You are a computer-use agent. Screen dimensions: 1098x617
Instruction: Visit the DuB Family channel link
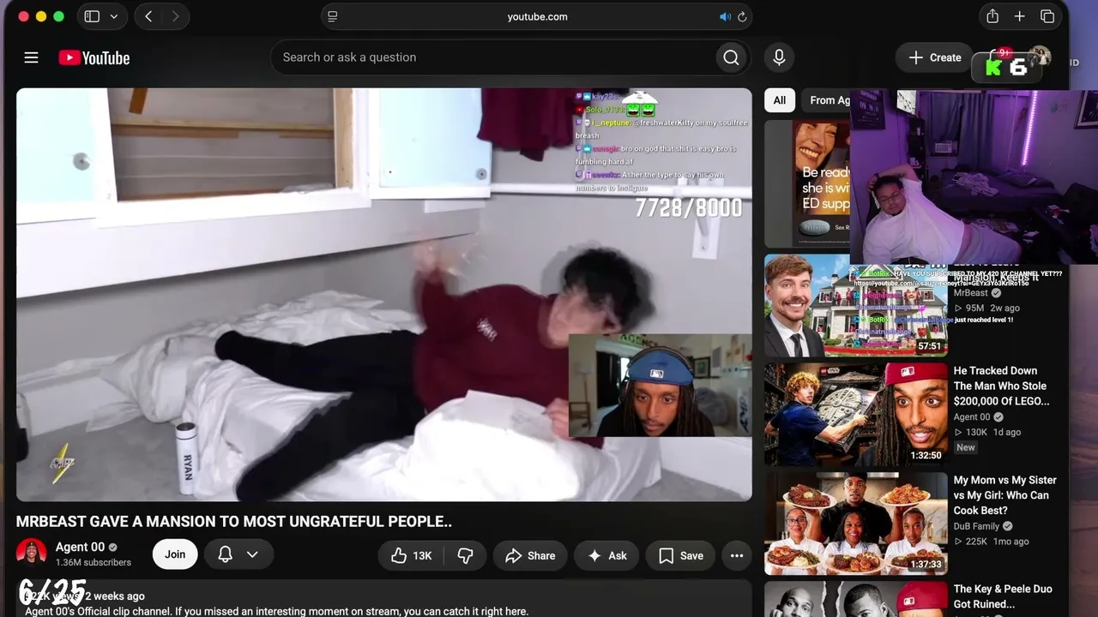(976, 526)
